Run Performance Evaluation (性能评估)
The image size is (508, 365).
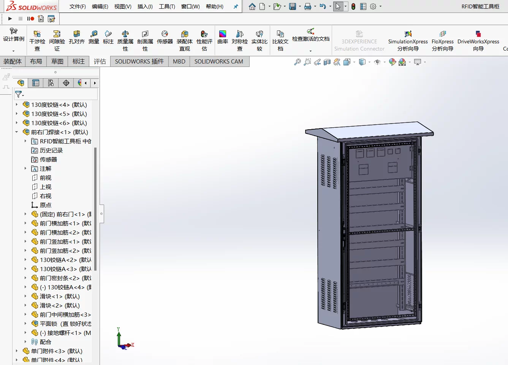click(x=204, y=41)
